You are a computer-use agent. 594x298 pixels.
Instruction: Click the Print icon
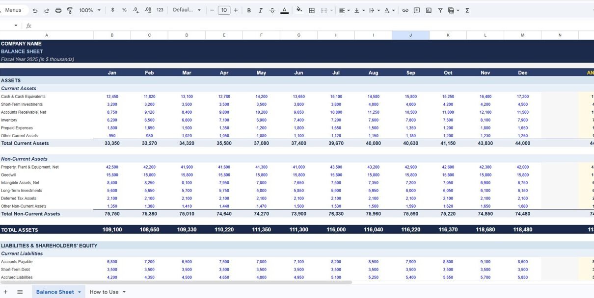58,10
